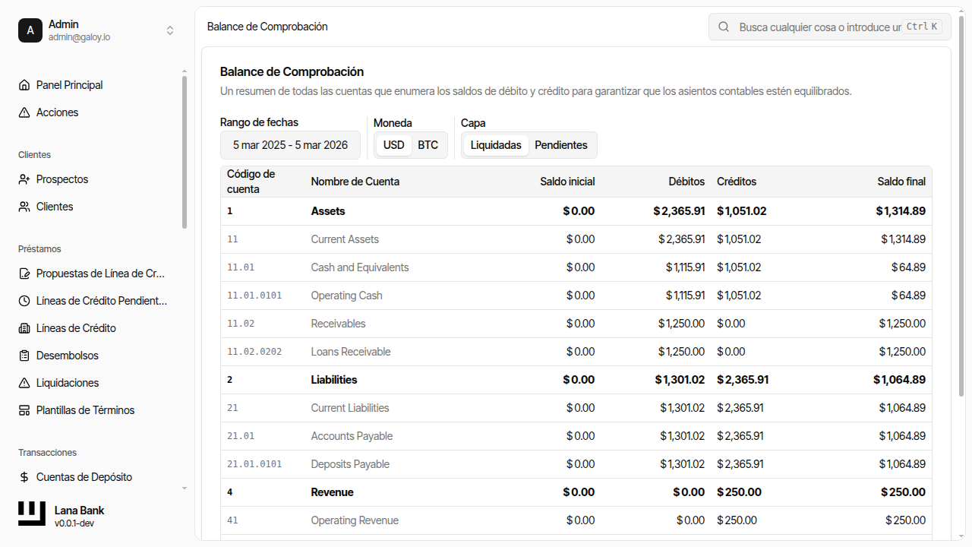Click the Panel Principal home icon
Screen dimensions: 972x547
click(x=24, y=85)
